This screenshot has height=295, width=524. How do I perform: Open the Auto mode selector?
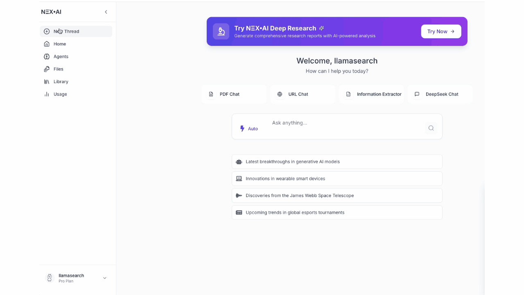coord(249,129)
